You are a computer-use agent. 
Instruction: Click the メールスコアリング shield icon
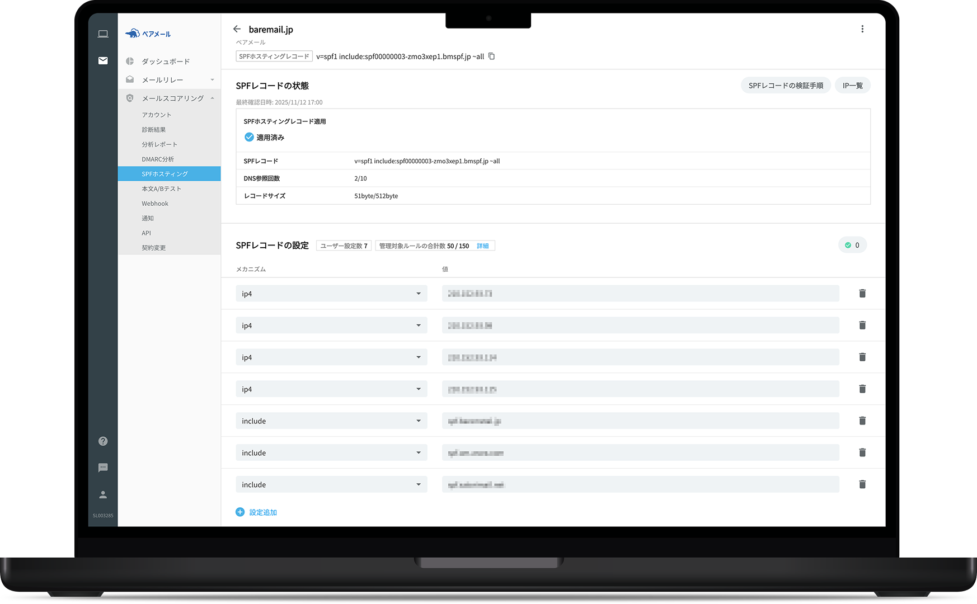click(130, 98)
